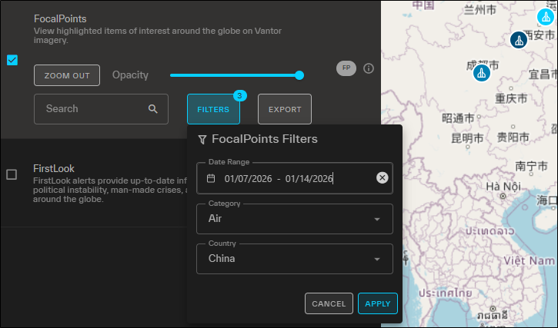Click the EXPORT button
Viewport: 558px width, 328px height.
click(285, 110)
